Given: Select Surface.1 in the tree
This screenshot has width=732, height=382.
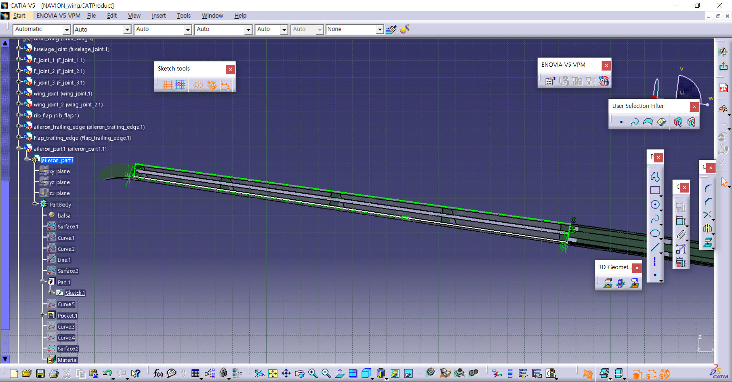Looking at the screenshot, I should pyautogui.click(x=68, y=226).
